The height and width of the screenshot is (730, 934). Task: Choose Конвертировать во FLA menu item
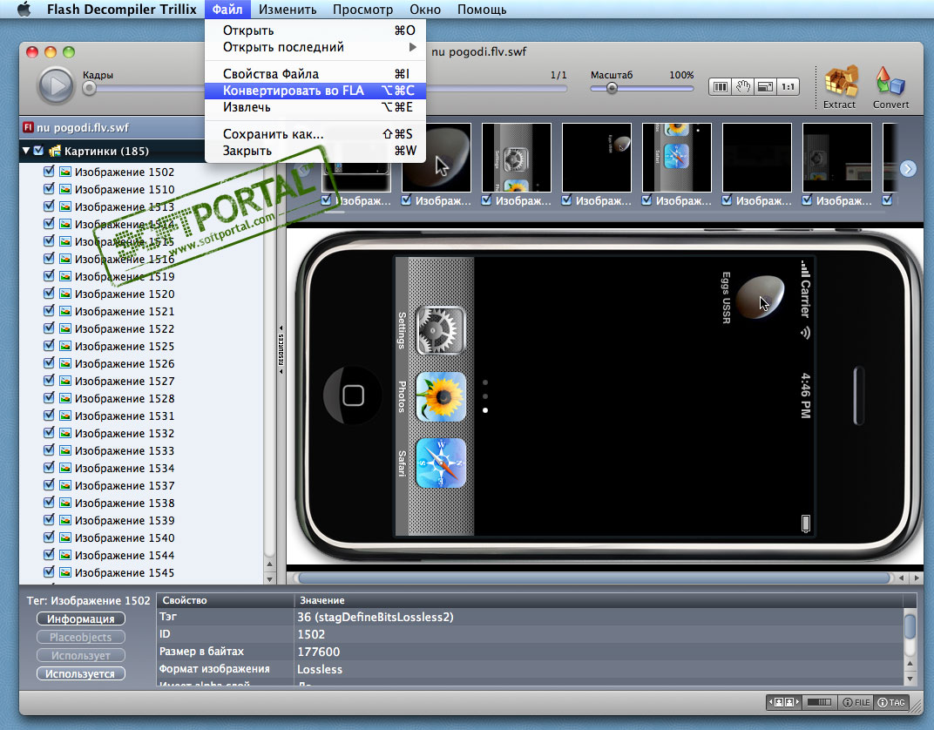pos(315,91)
